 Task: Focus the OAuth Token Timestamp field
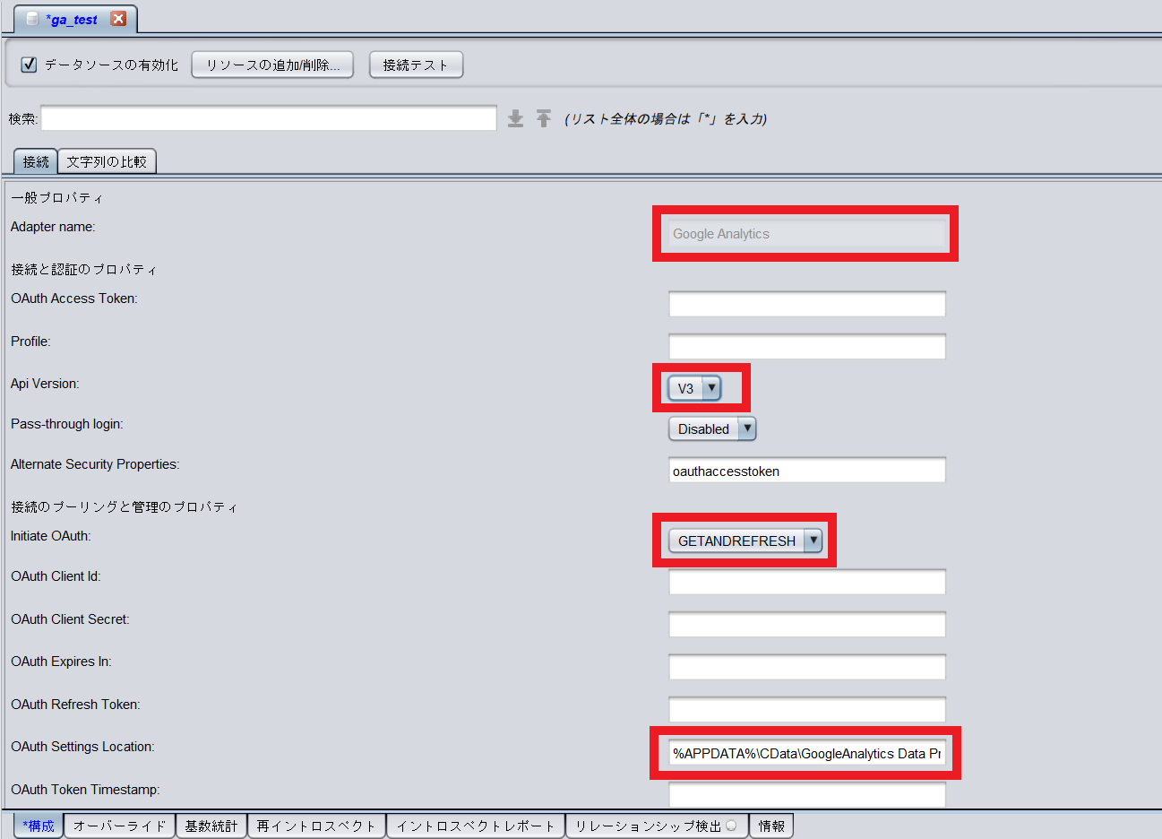(807, 795)
